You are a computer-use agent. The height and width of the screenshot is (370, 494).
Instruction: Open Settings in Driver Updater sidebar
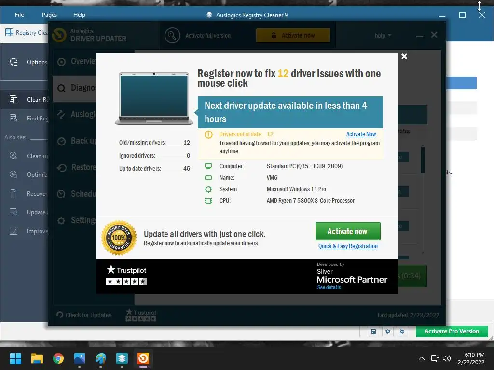(75, 220)
